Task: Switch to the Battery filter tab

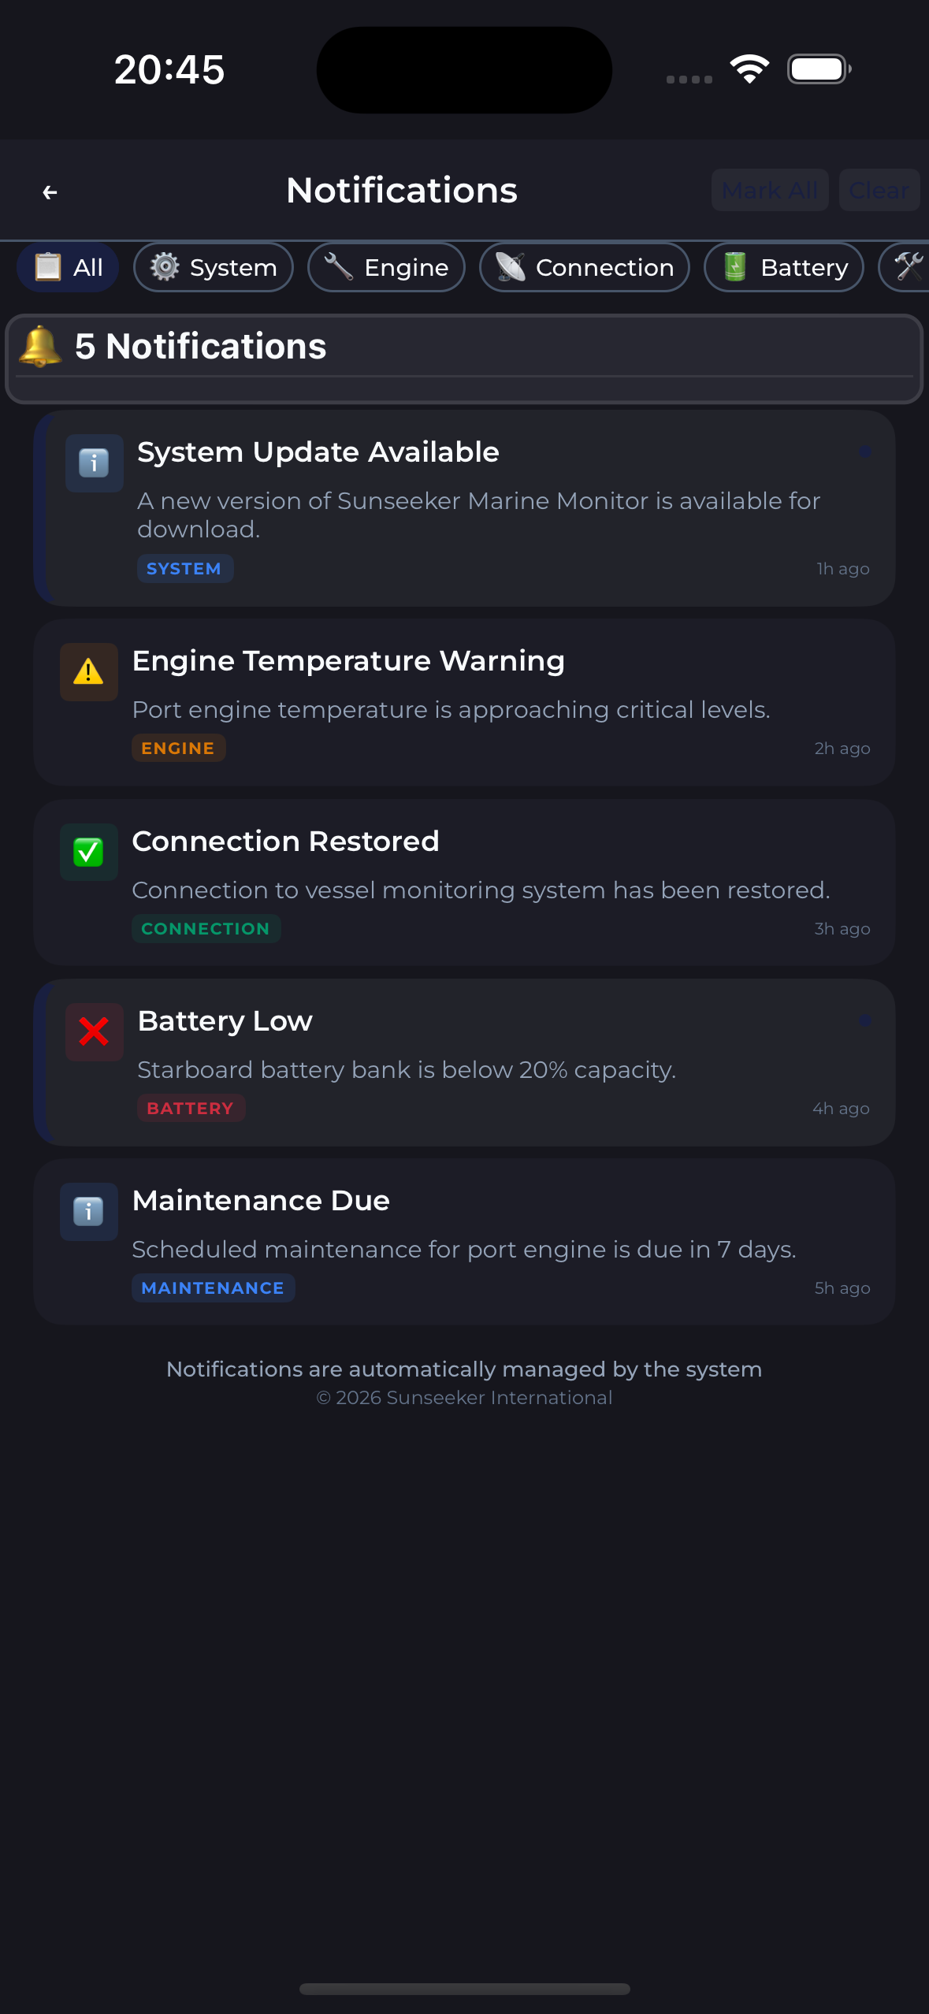Action: pyautogui.click(x=783, y=266)
